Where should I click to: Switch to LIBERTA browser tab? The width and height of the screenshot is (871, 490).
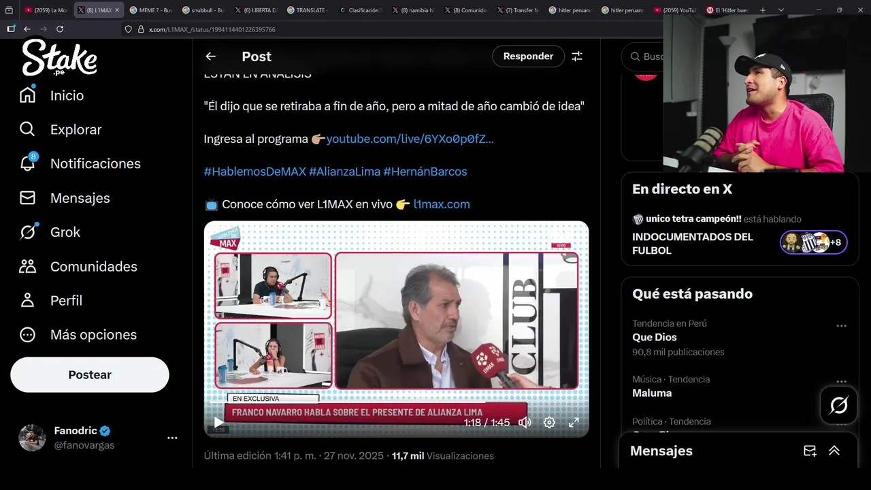[255, 10]
